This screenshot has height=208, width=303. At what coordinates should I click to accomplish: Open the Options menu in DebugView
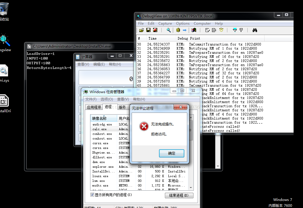tap(183, 23)
